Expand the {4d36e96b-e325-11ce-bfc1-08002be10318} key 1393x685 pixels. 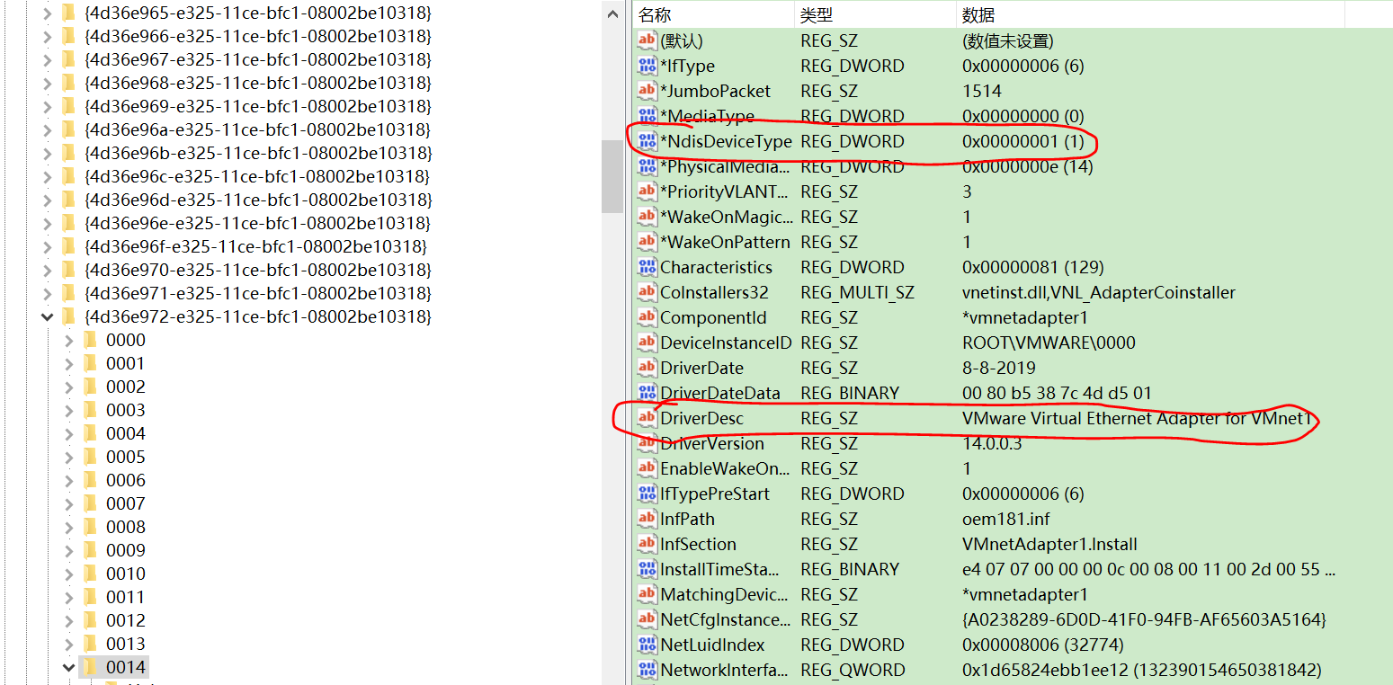[x=48, y=153]
